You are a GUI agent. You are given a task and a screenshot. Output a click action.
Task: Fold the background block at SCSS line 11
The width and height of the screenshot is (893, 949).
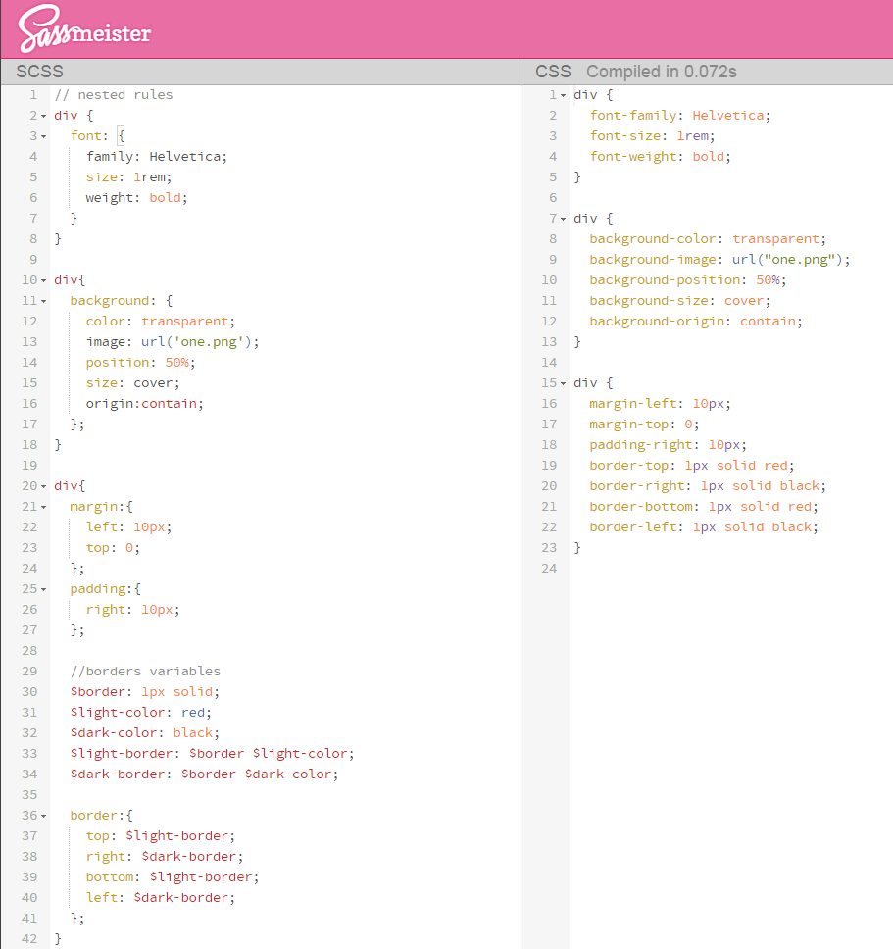tap(43, 301)
